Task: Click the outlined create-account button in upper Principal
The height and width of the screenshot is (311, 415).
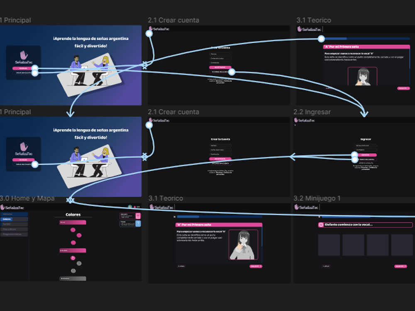Action: tap(23, 73)
